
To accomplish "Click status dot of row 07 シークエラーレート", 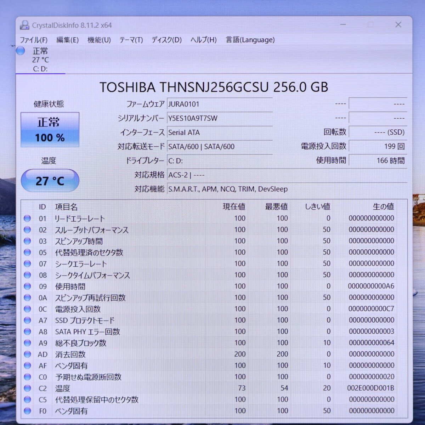I will pos(27,264).
